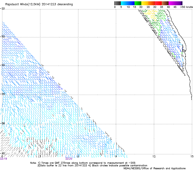Click the note 'Times are GMT' line

pos(83,163)
